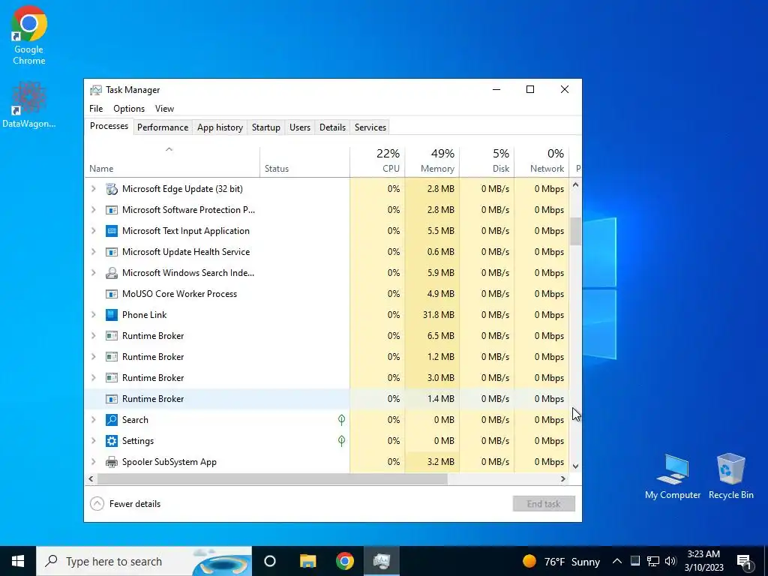Click the green leaf status icon for Search

(341, 420)
